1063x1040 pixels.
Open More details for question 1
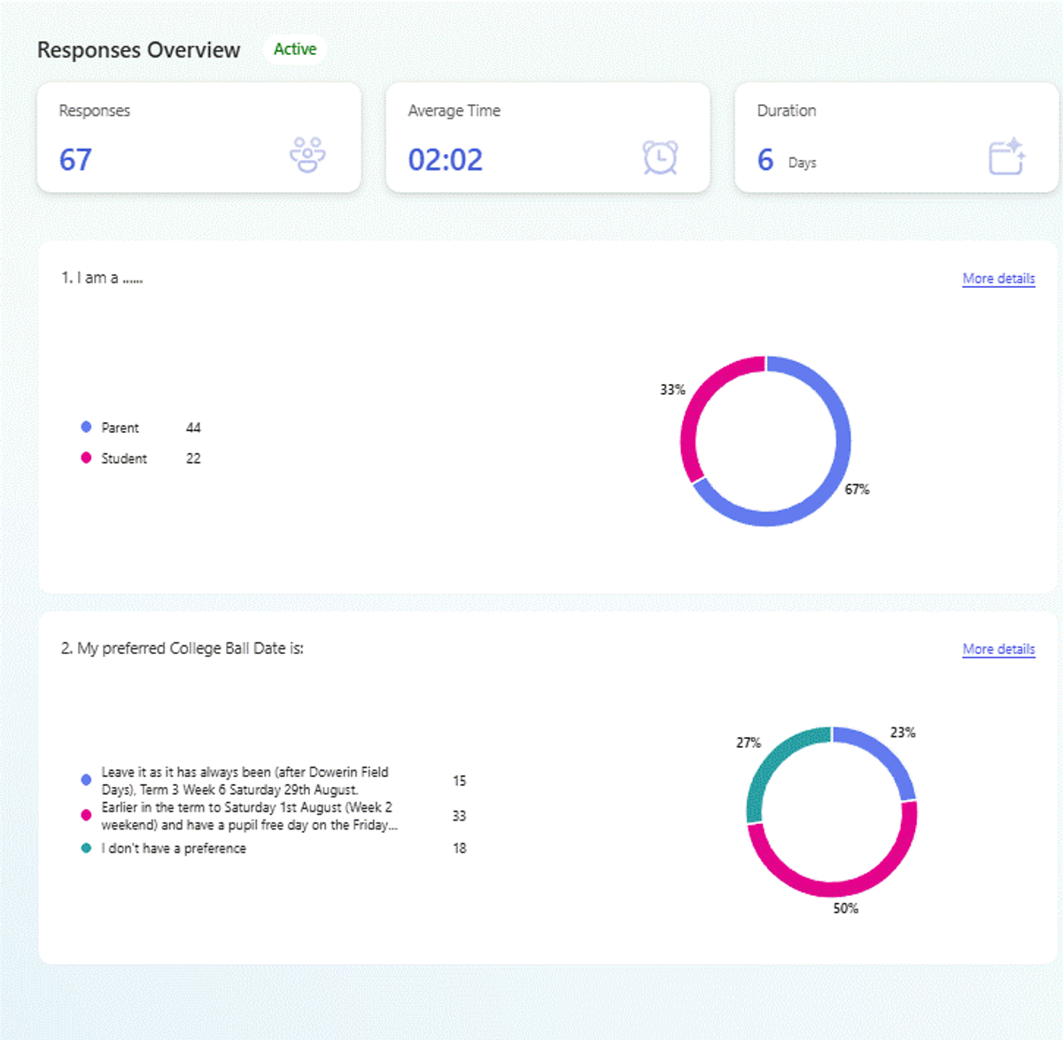click(x=998, y=279)
